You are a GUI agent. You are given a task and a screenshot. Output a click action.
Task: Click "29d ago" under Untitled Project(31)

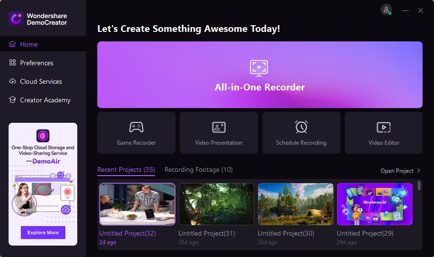coord(188,242)
